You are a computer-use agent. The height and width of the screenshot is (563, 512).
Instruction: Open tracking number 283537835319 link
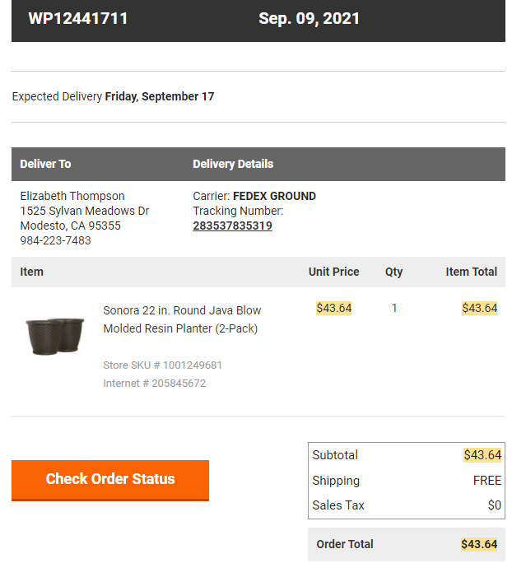click(232, 226)
